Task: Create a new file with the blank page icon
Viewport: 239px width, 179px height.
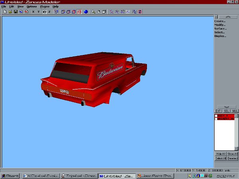Action: (x=5, y=12)
